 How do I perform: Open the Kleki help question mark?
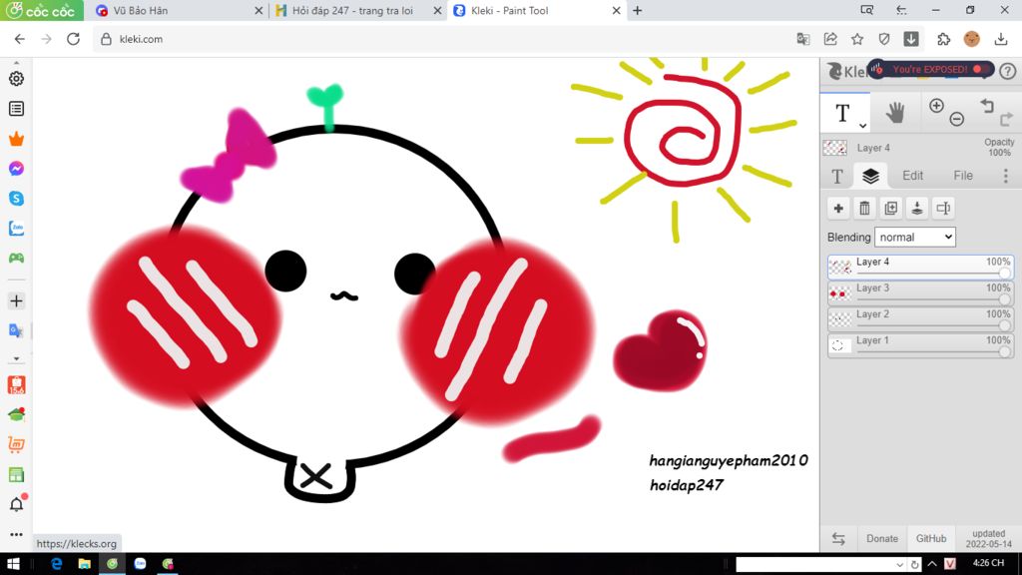click(1008, 71)
